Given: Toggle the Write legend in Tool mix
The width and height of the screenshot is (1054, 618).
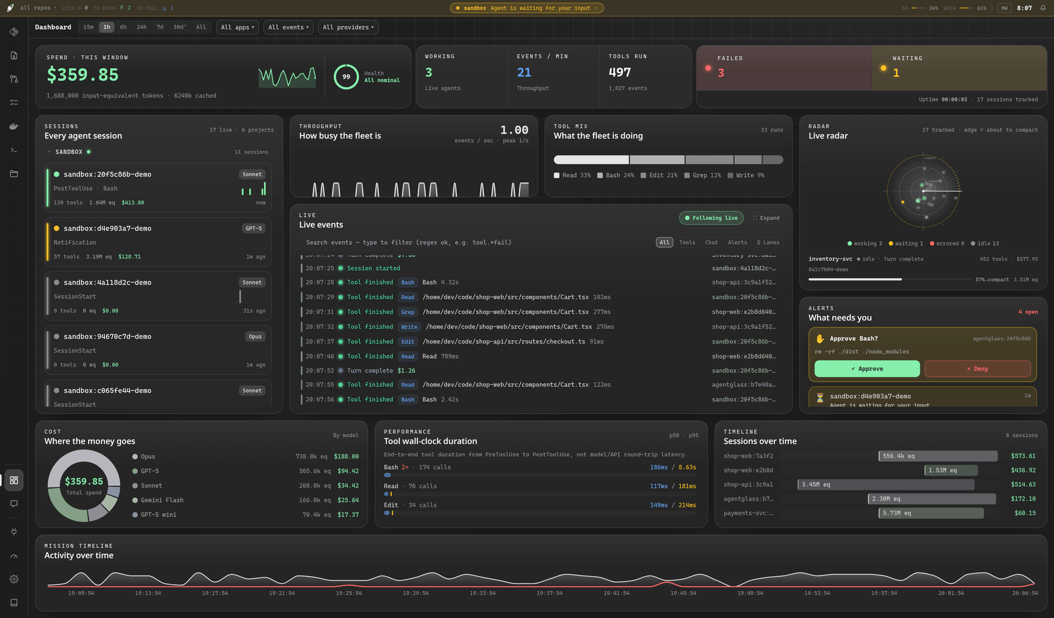Looking at the screenshot, I should 746,175.
